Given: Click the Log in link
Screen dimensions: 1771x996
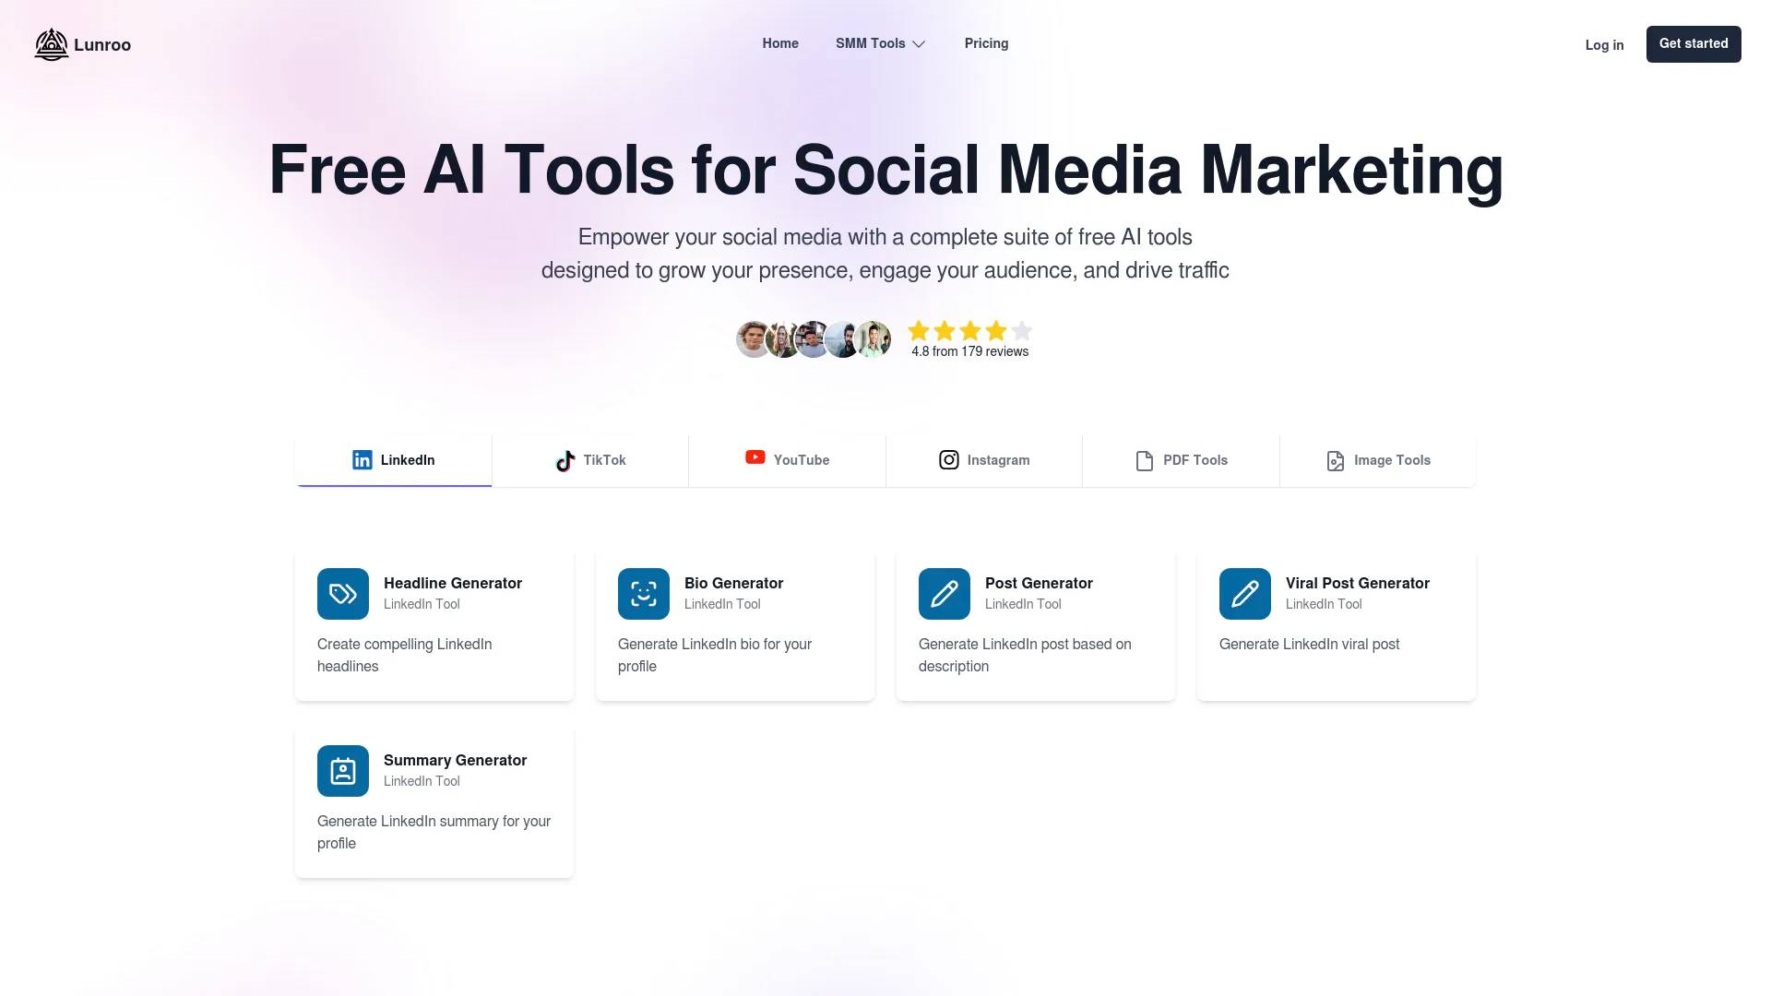Looking at the screenshot, I should click(x=1604, y=43).
